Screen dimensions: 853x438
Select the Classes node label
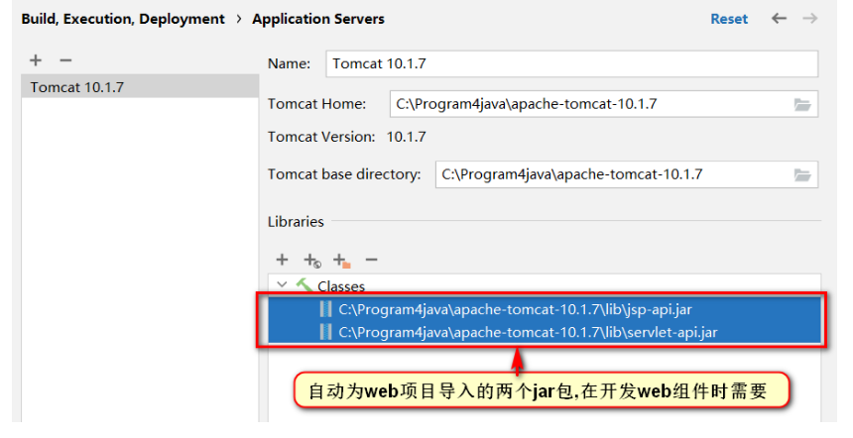tap(341, 285)
